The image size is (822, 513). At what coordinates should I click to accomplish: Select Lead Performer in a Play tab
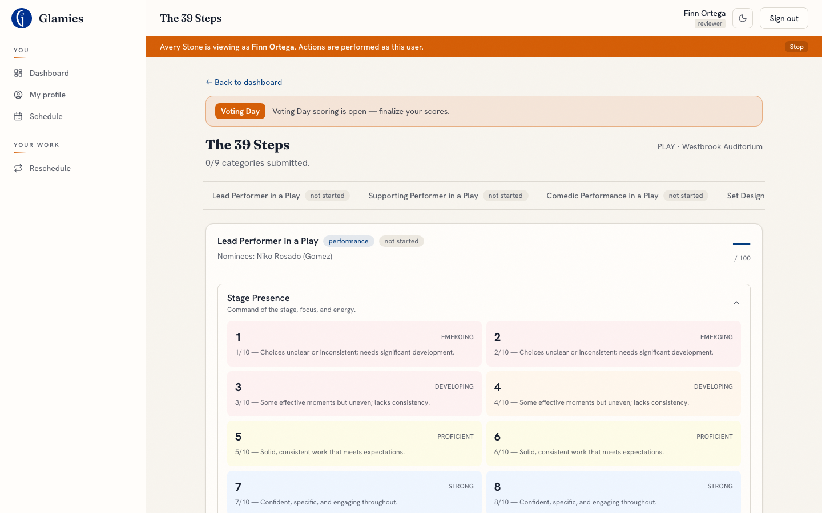280,196
